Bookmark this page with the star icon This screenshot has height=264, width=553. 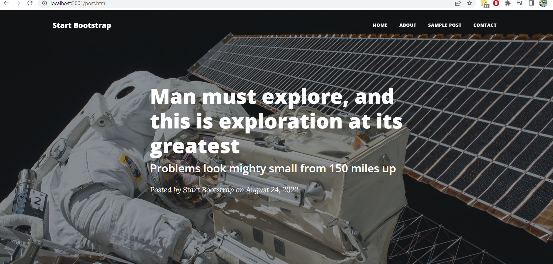coord(469,3)
